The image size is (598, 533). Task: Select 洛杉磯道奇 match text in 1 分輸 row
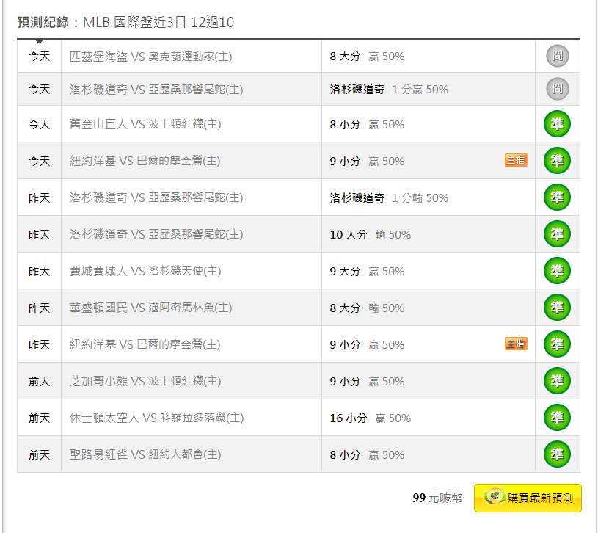[156, 197]
